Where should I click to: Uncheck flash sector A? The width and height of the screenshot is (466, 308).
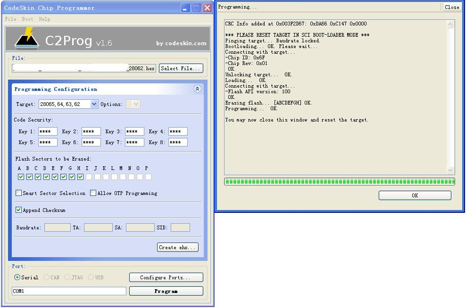(21, 177)
